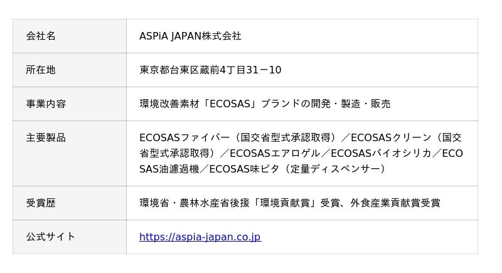Image resolution: width=502 pixels, height=273 pixels.
Task: Select the 東京都台東区蔵前4丁目31−10 address text
Action: tap(210, 70)
